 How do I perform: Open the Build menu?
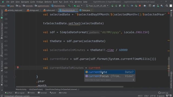pyautogui.click(x=55, y=2)
